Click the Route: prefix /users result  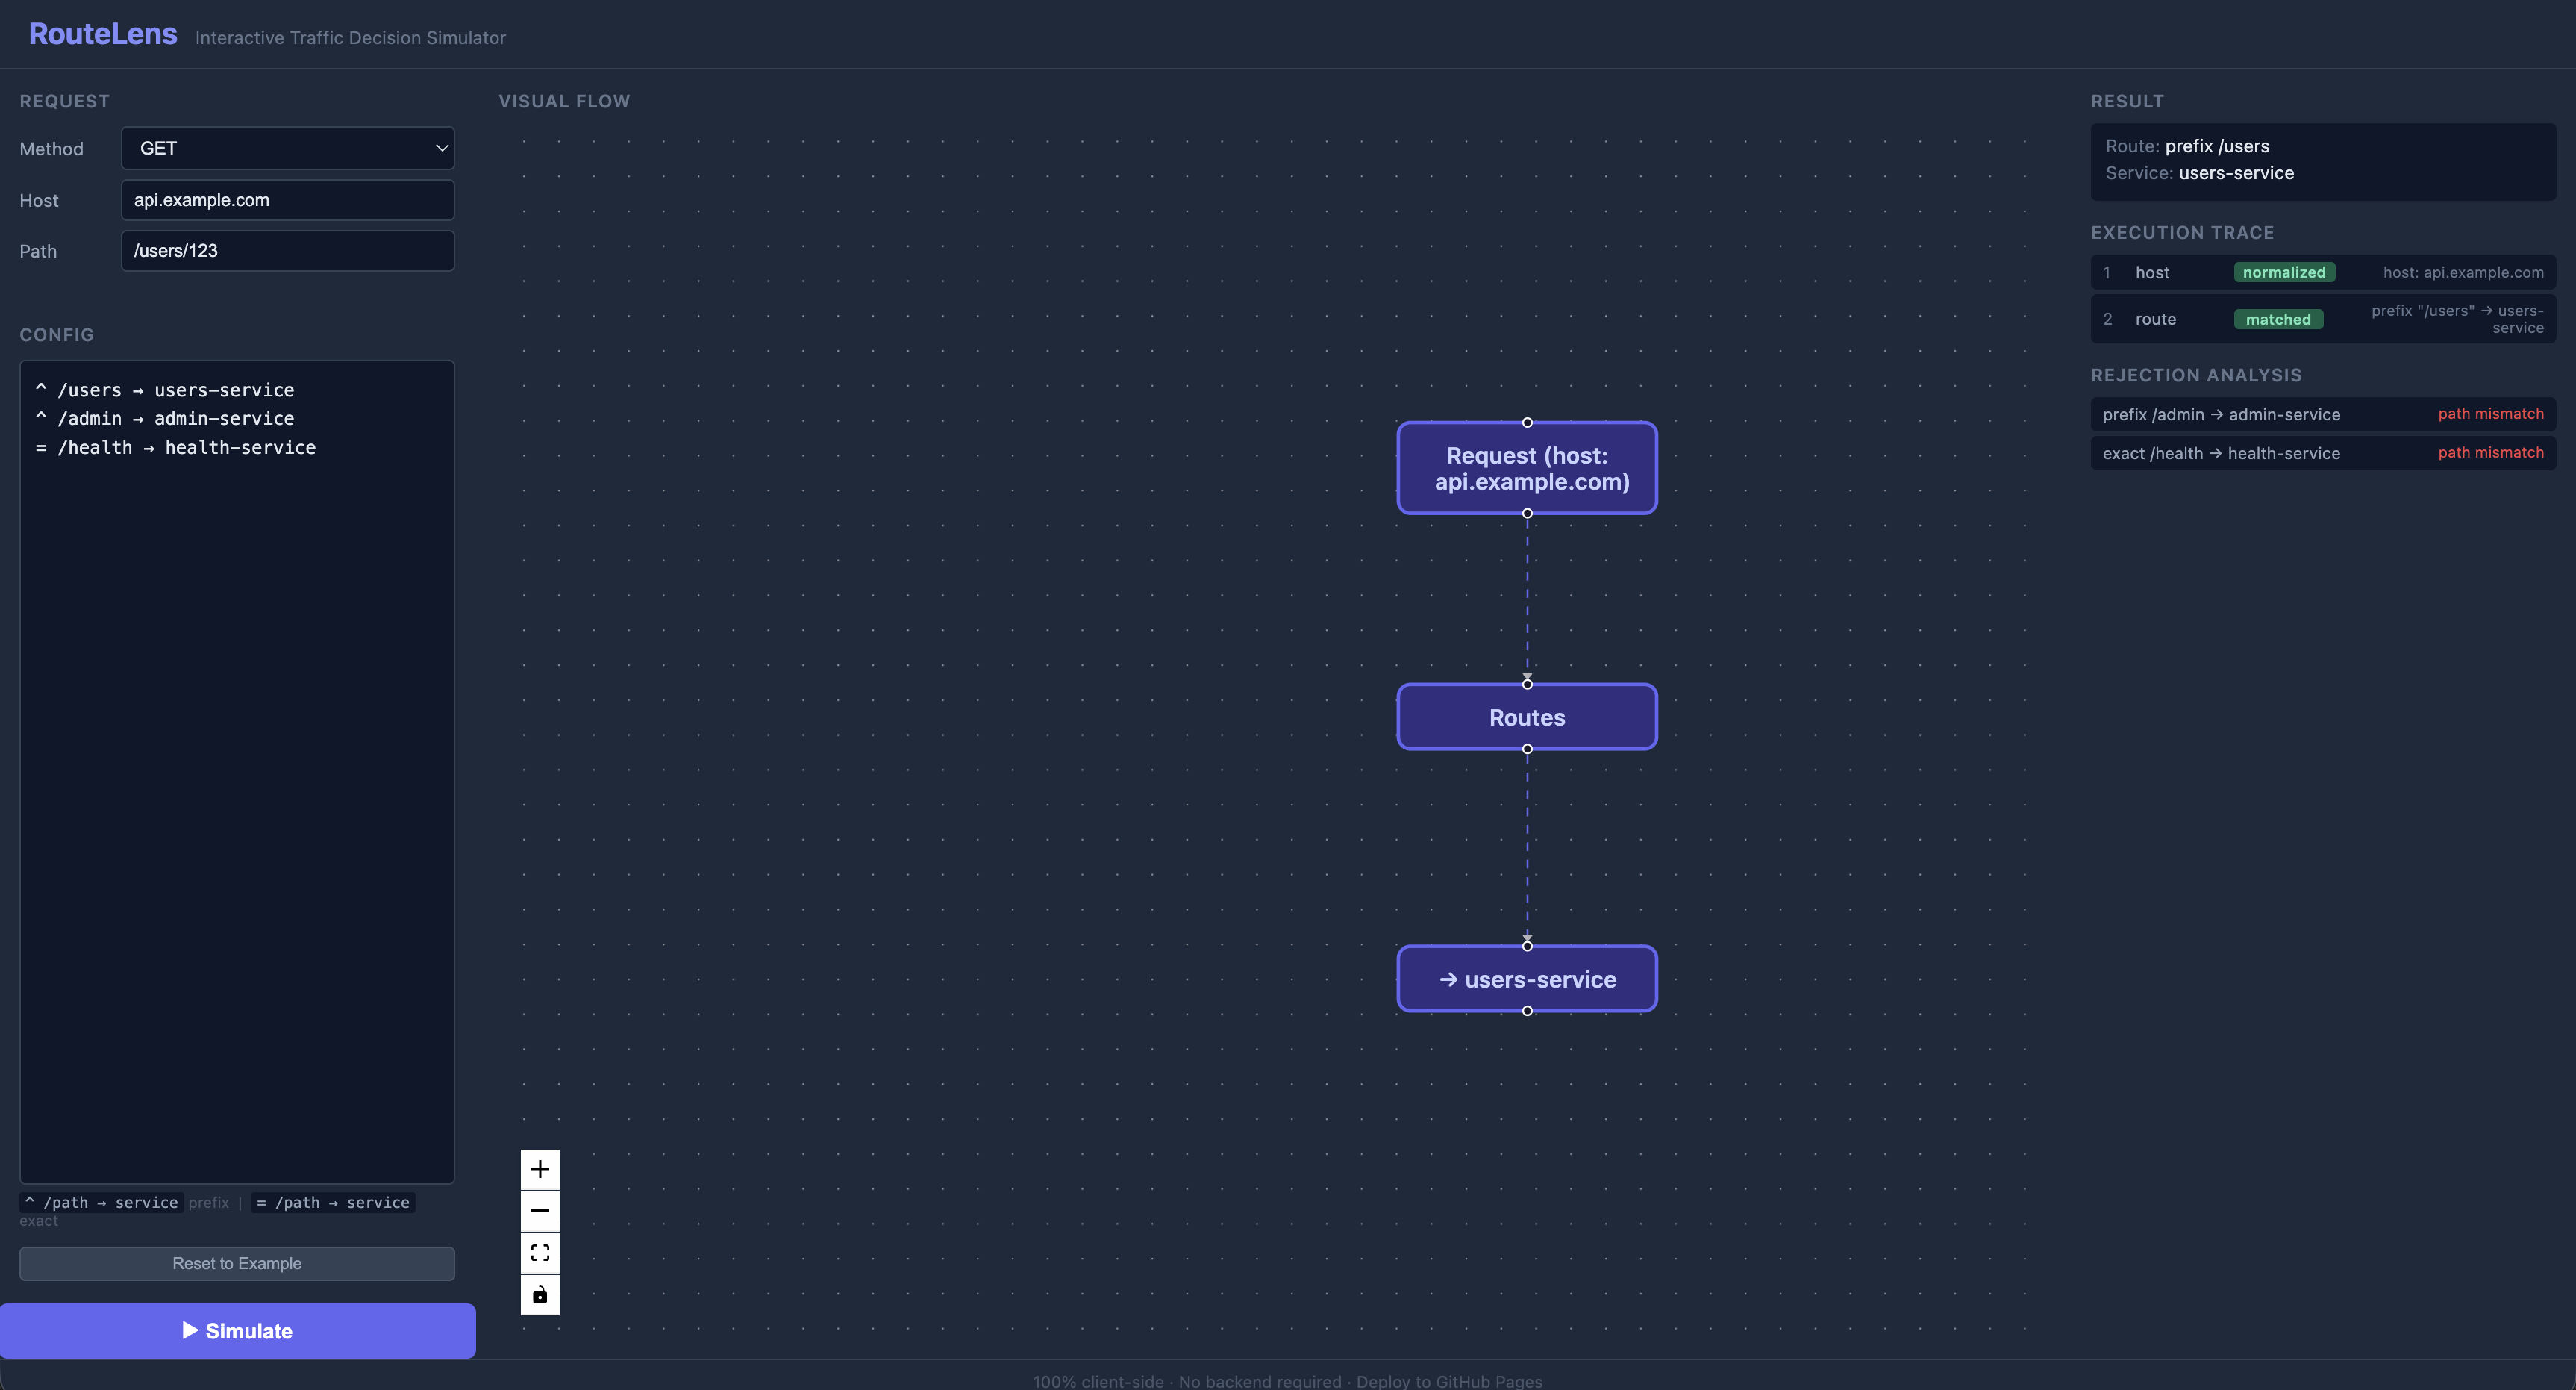click(x=2187, y=146)
